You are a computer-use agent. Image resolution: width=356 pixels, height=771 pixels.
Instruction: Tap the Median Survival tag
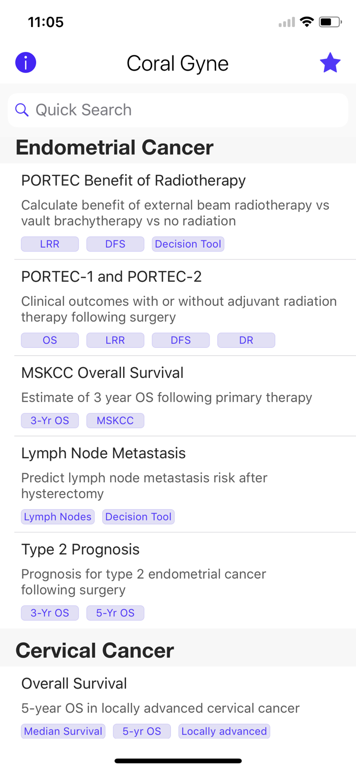(63, 731)
